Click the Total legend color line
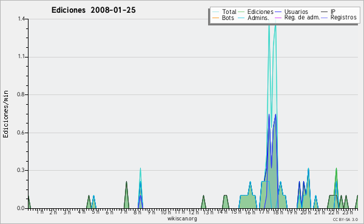The width and height of the screenshot is (364, 224). point(215,12)
